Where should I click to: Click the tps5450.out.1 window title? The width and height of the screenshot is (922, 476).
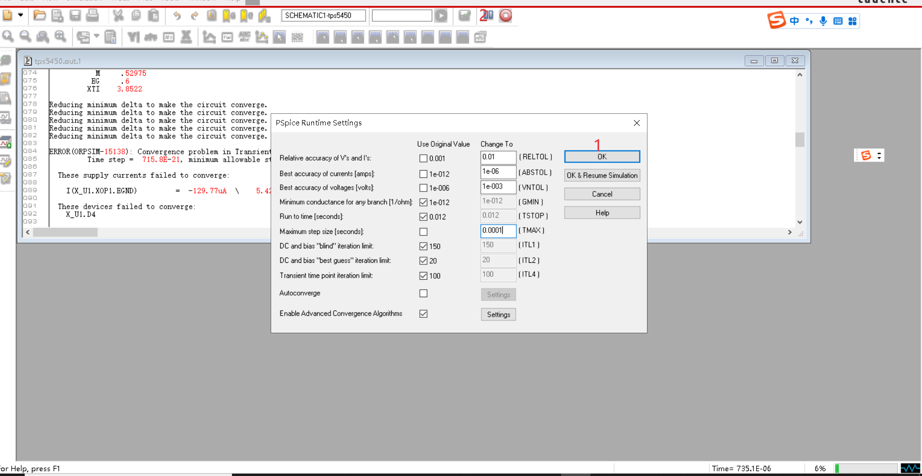click(x=58, y=61)
